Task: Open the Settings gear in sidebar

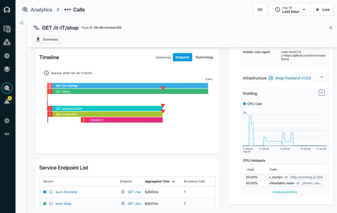Action: (7, 120)
